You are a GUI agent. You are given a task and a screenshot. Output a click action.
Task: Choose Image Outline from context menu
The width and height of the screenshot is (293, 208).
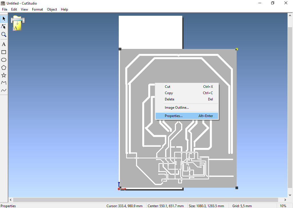(187, 108)
